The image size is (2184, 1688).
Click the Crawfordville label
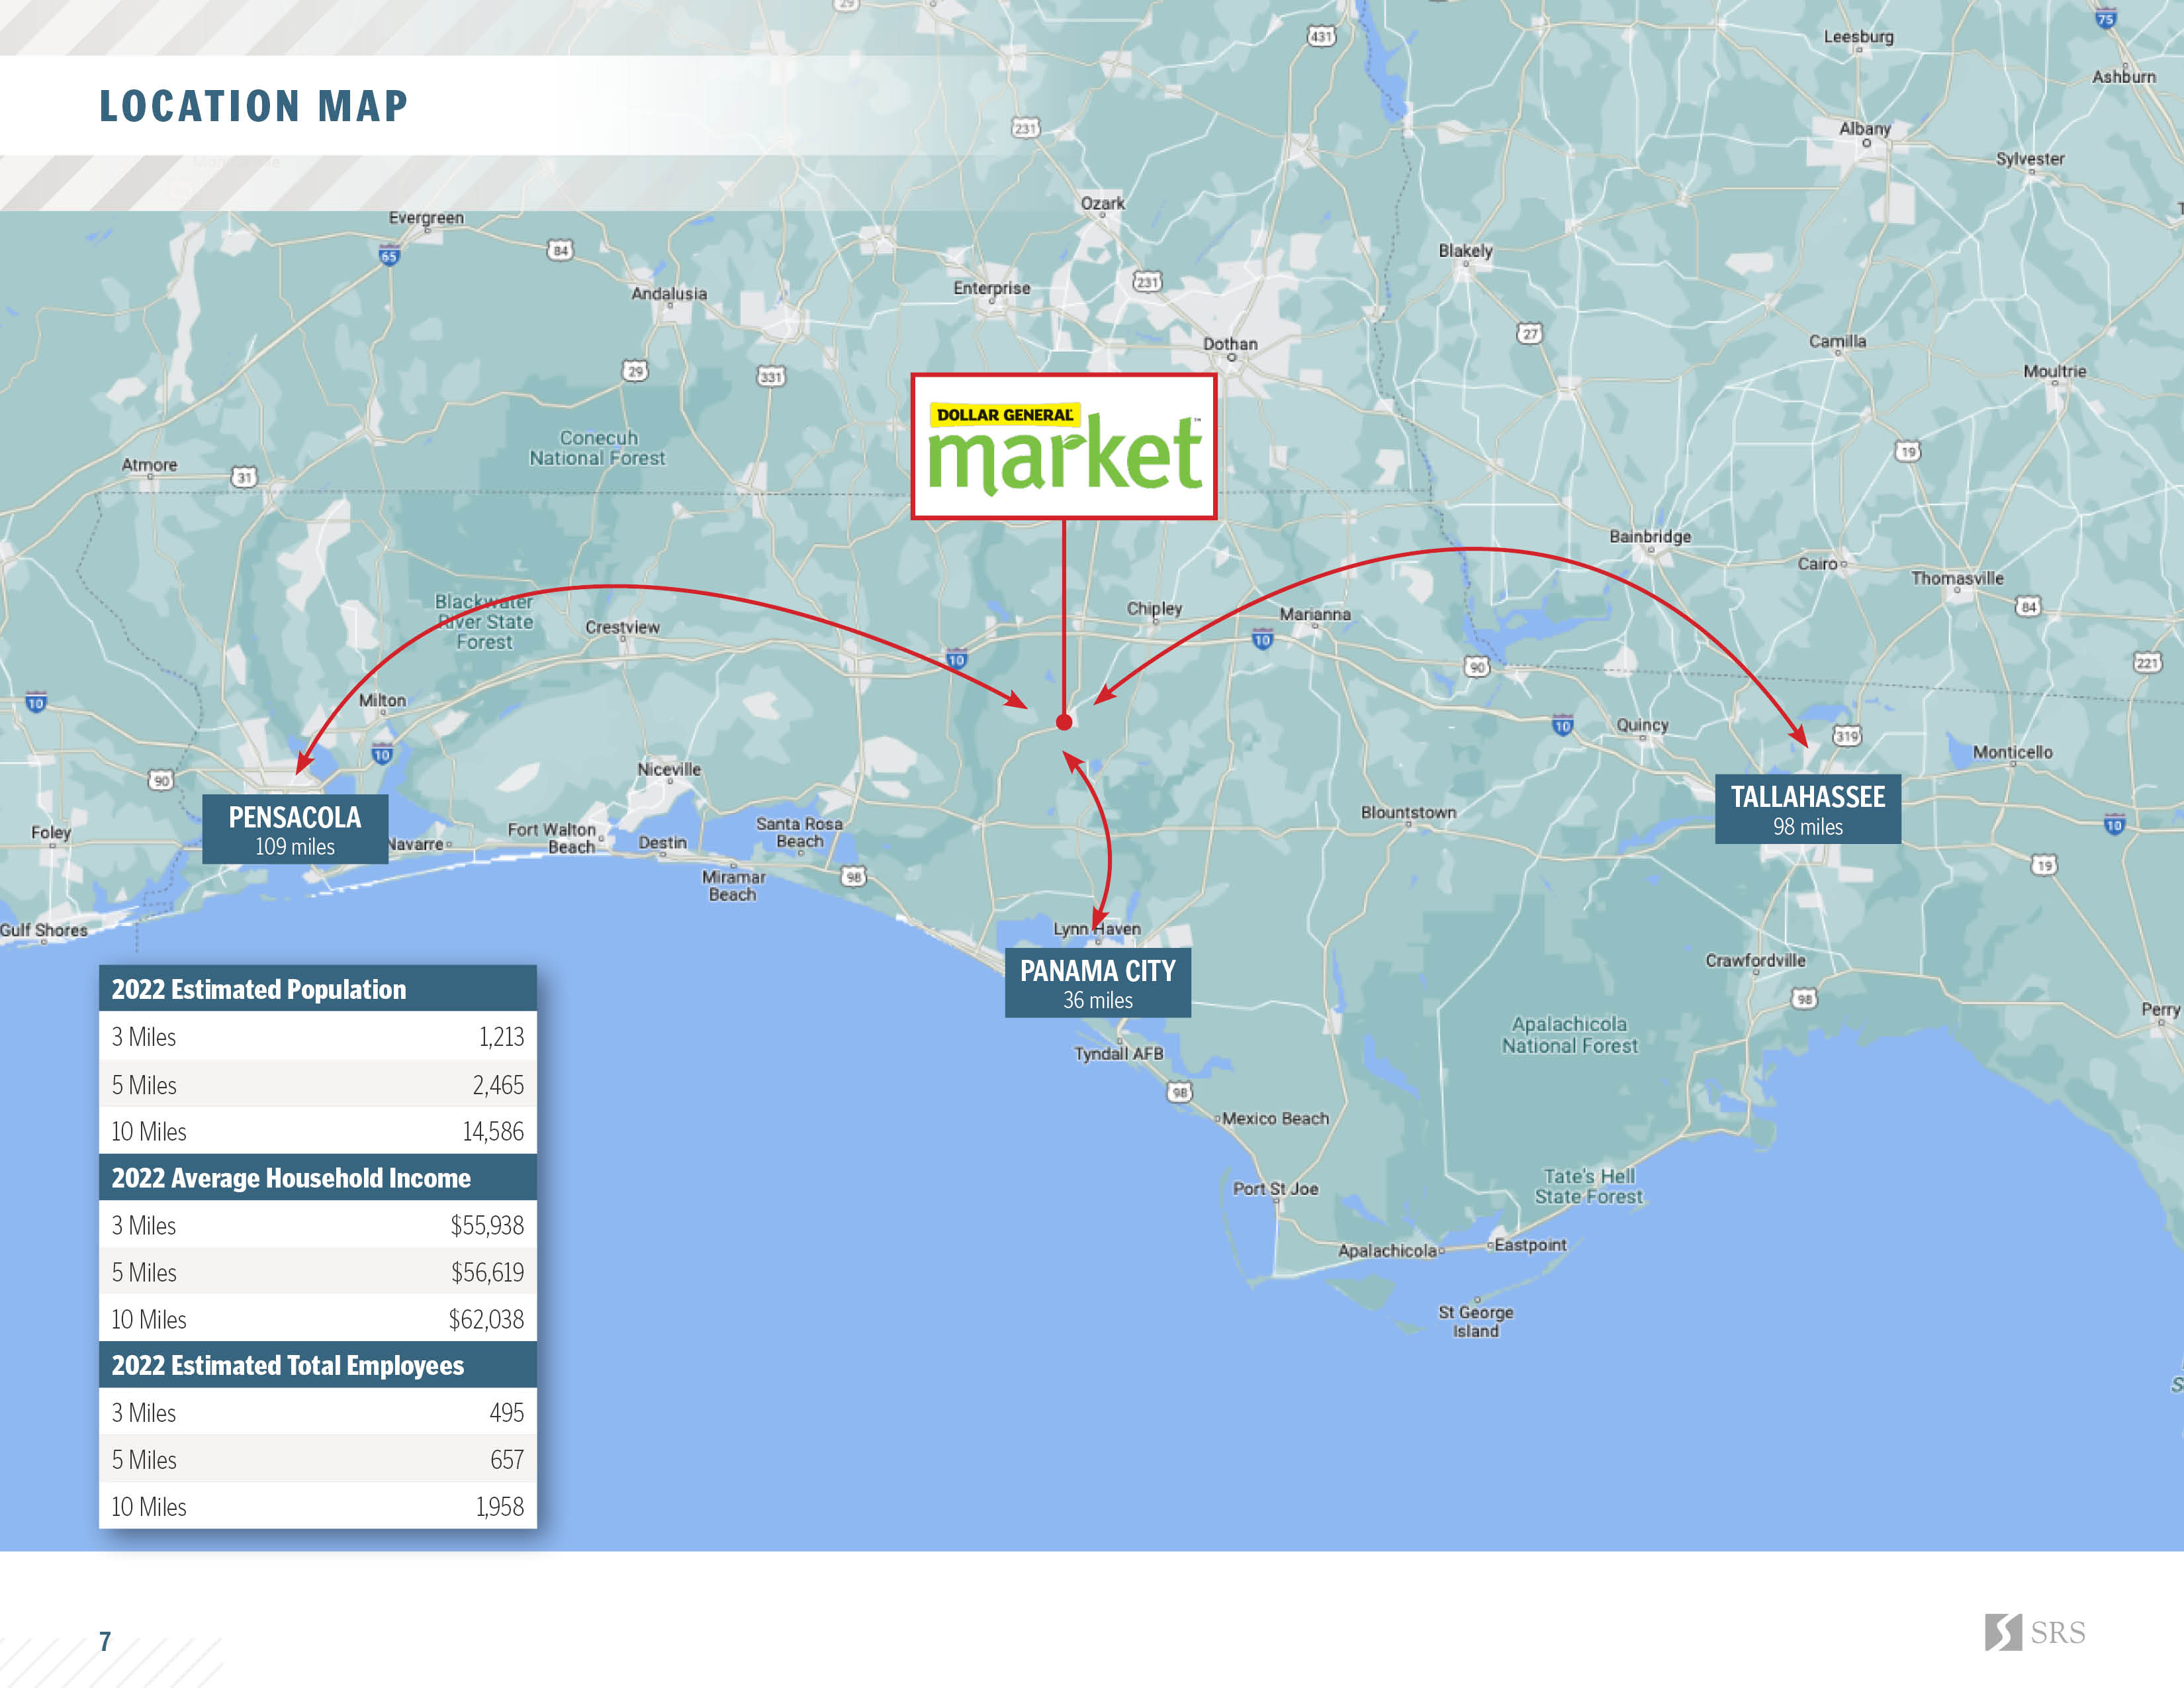[1755, 960]
